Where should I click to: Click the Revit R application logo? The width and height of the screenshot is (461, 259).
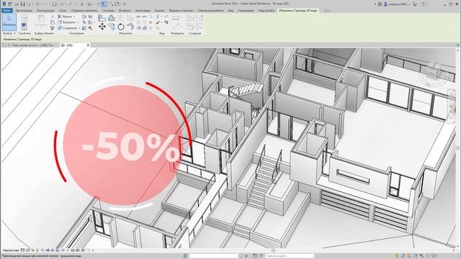tap(4, 4)
